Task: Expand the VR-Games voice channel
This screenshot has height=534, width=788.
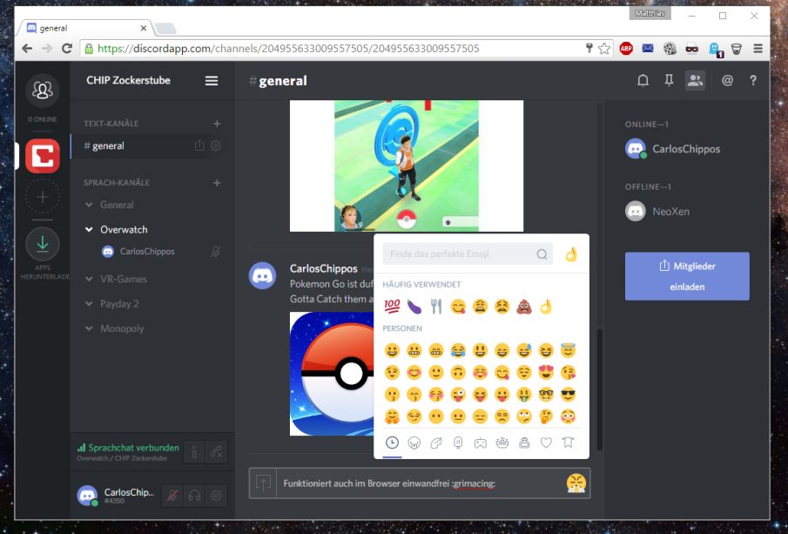Action: [x=89, y=279]
